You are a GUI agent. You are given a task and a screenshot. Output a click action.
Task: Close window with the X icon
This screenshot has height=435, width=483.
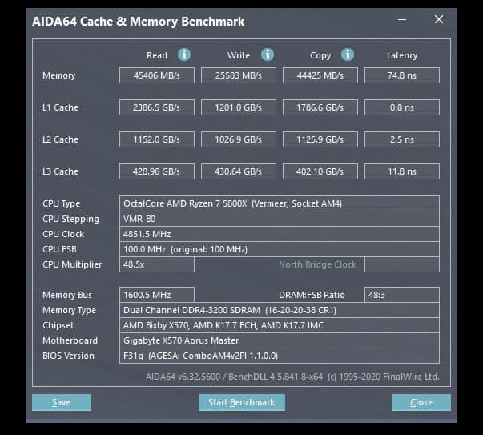tap(439, 19)
